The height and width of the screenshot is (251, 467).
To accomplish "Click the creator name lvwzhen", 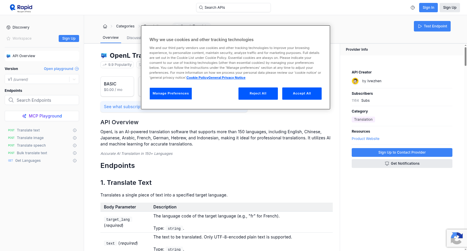I will 374,81.
